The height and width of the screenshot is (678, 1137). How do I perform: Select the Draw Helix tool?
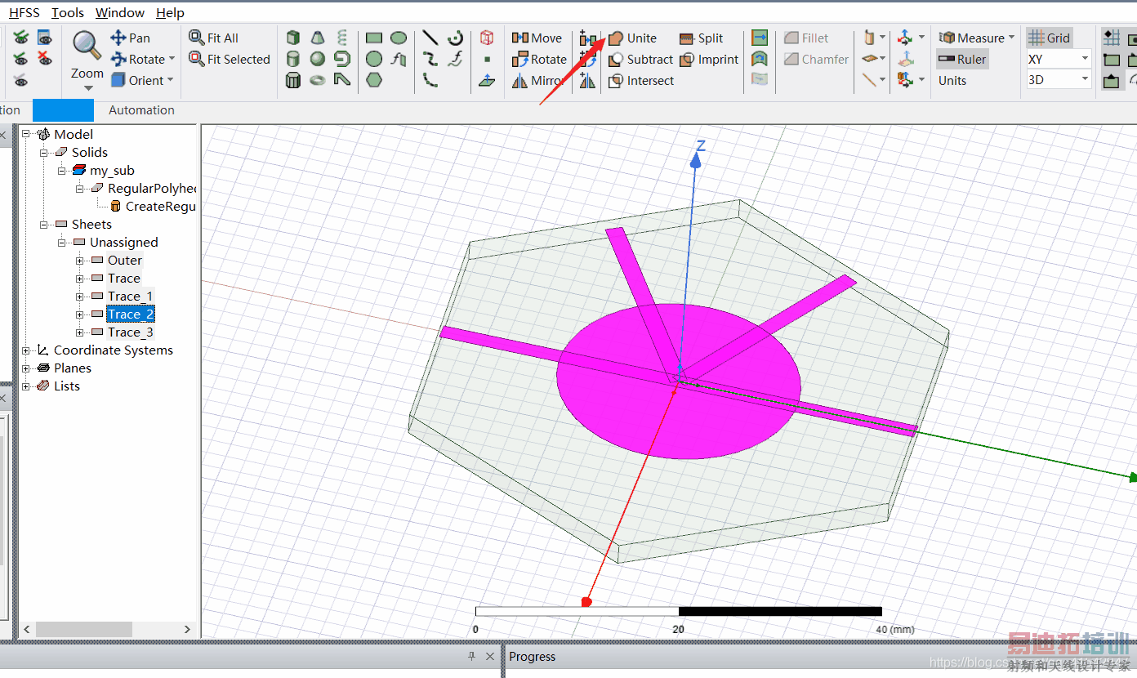click(x=342, y=38)
